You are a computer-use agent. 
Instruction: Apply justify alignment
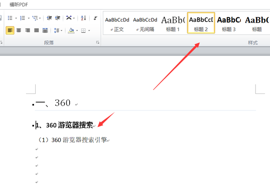tap(36, 30)
